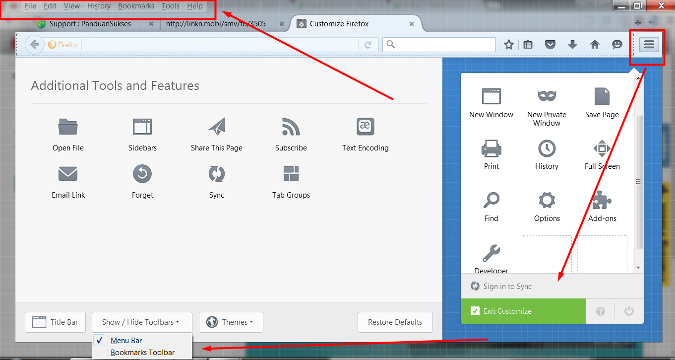
Task: Click the menu panel scrollbar down arrow
Action: click(639, 268)
